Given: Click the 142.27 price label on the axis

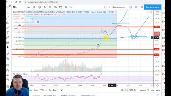Looking at the screenshot, I should pos(157,27).
